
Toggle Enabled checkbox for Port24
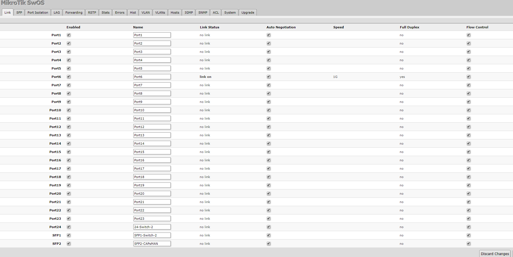(69, 227)
